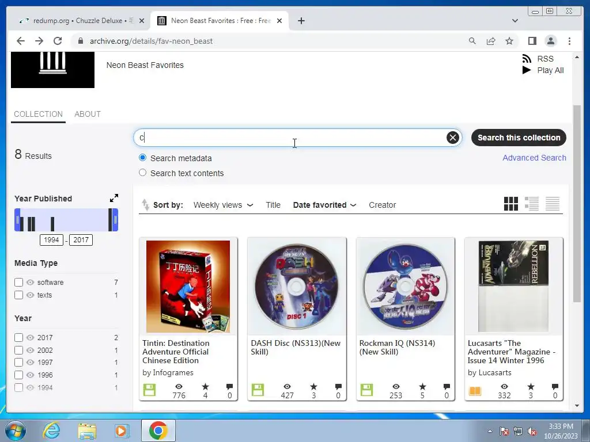This screenshot has width=590, height=442.
Task: Open the Advanced Search link
Action: pos(534,158)
